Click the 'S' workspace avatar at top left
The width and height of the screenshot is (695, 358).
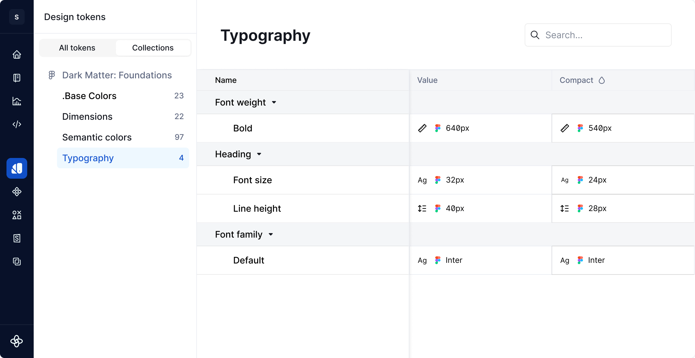coord(17,17)
